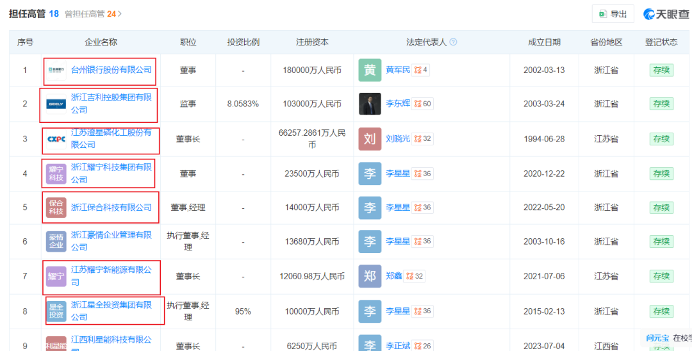Open the 台州银行 company logo
This screenshot has height=351, width=692.
[x=56, y=70]
